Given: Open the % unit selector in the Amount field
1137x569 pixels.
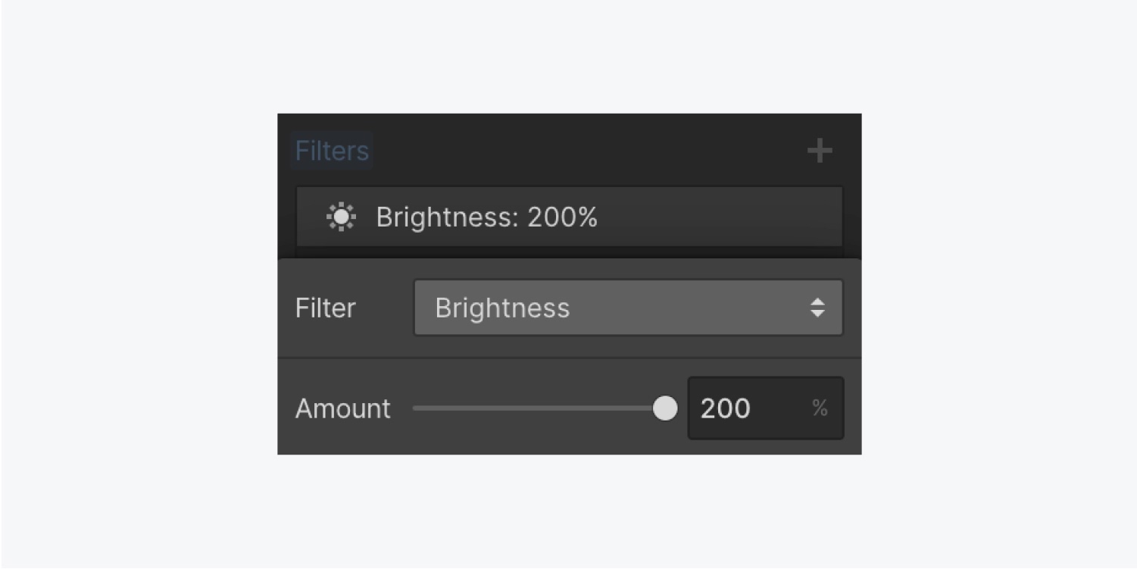Looking at the screenshot, I should pos(820,408).
